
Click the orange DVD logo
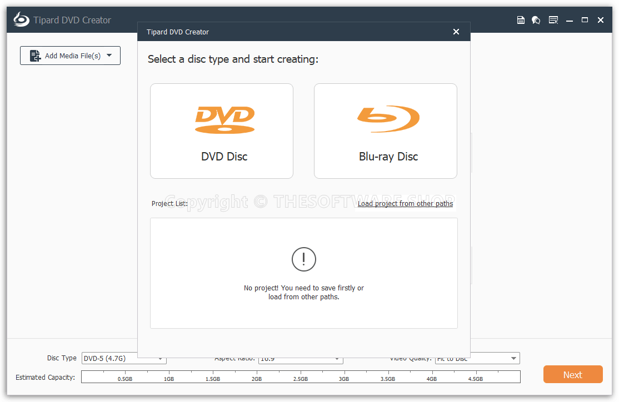(225, 120)
